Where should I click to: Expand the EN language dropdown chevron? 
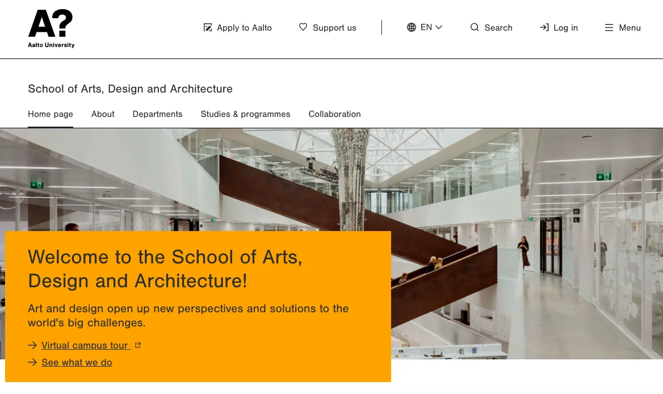pyautogui.click(x=439, y=27)
